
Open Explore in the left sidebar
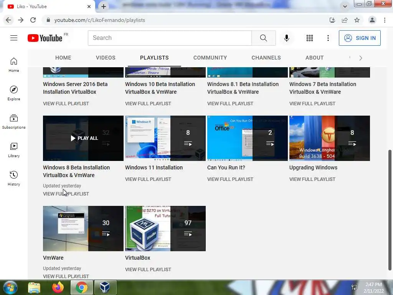[x=14, y=93]
